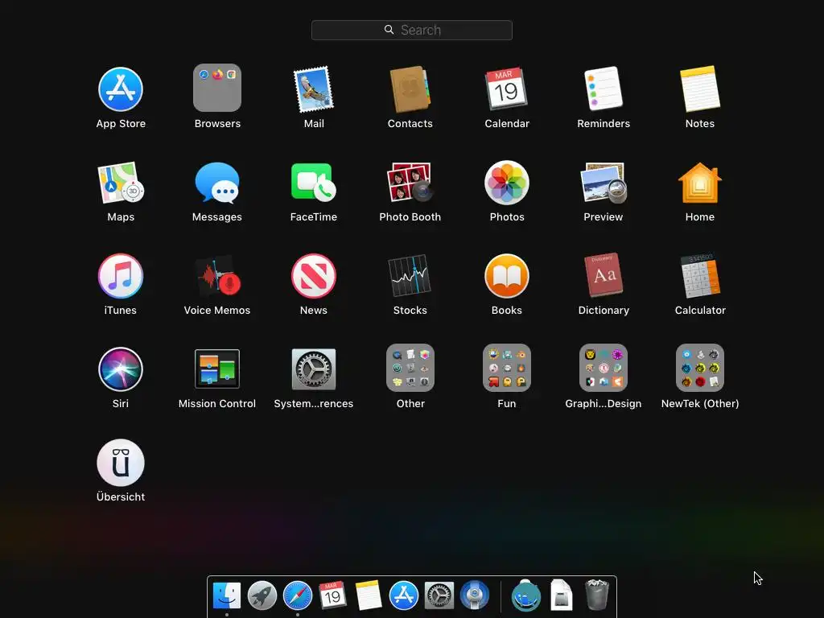The width and height of the screenshot is (824, 618).
Task: Expand the Fun folder
Action: coord(507,368)
